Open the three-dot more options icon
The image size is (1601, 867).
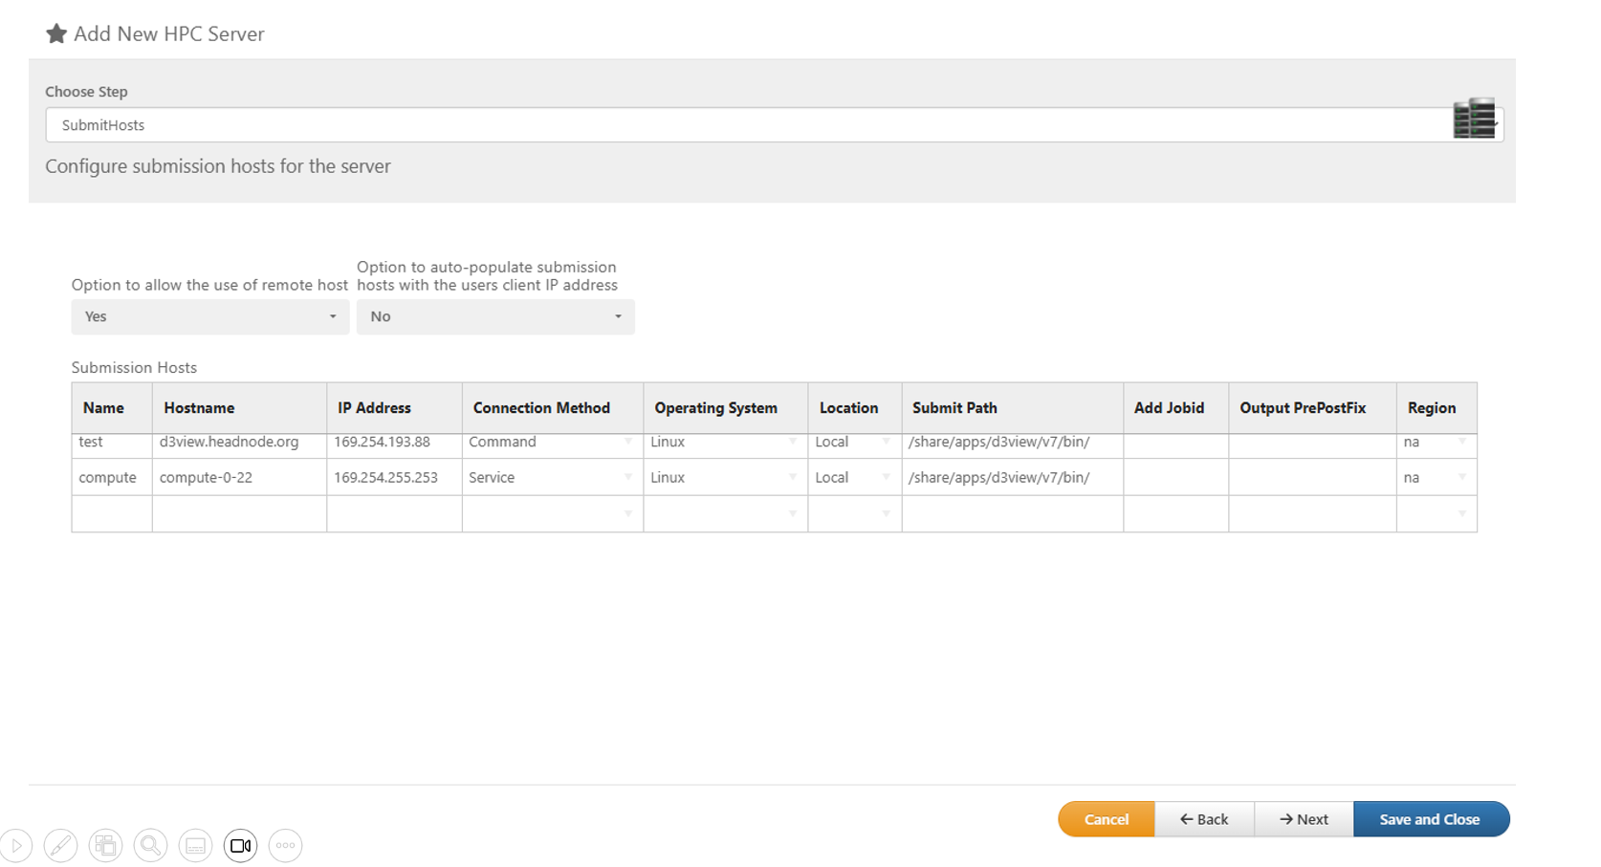click(x=285, y=846)
